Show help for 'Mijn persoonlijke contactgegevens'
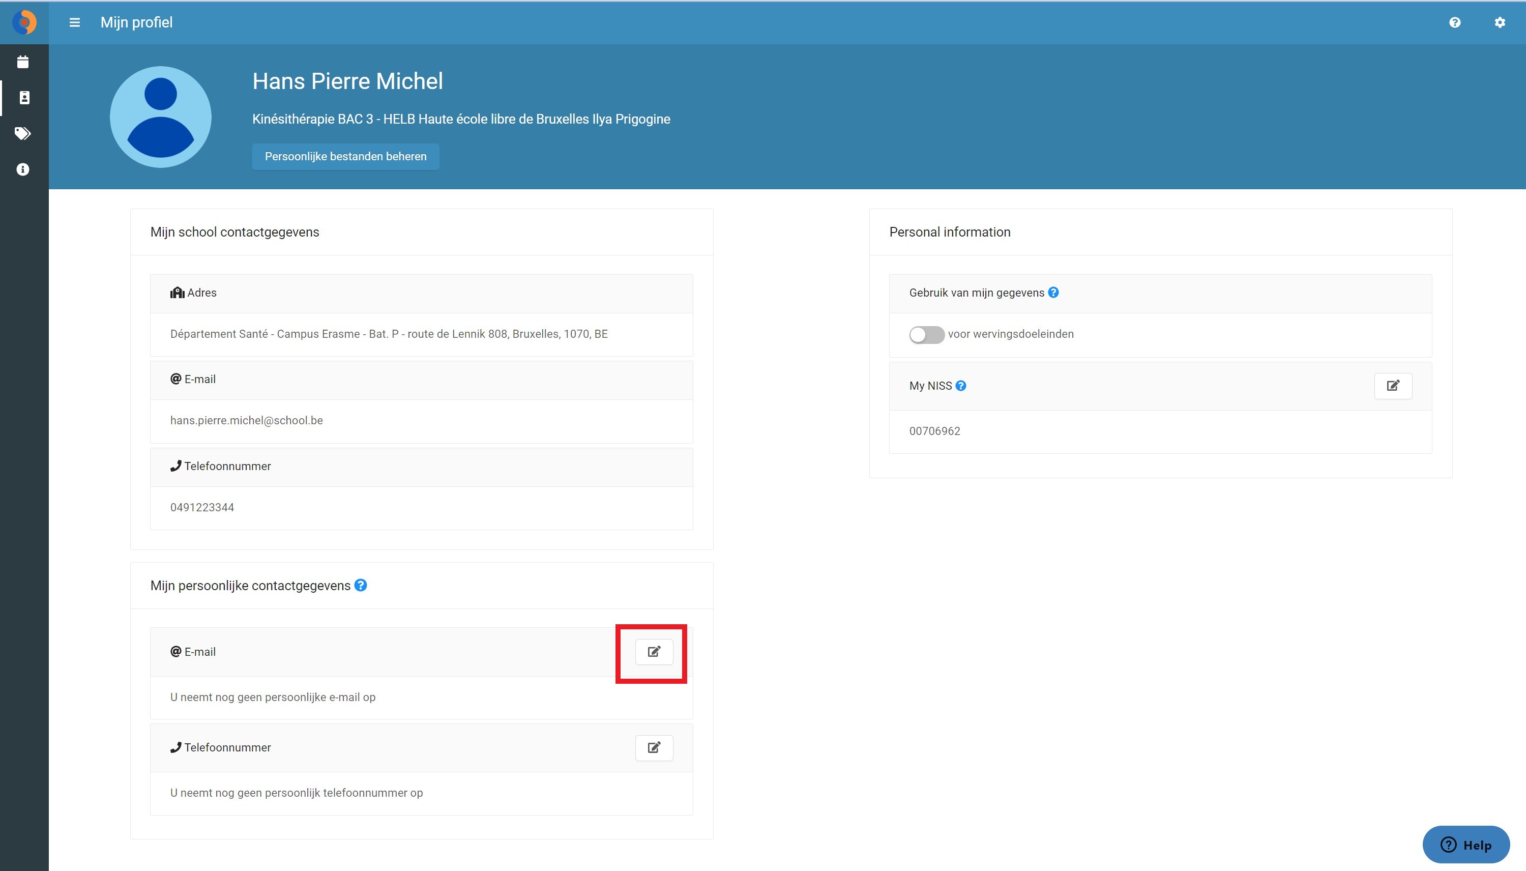Screen dimensions: 1526x871 361,585
